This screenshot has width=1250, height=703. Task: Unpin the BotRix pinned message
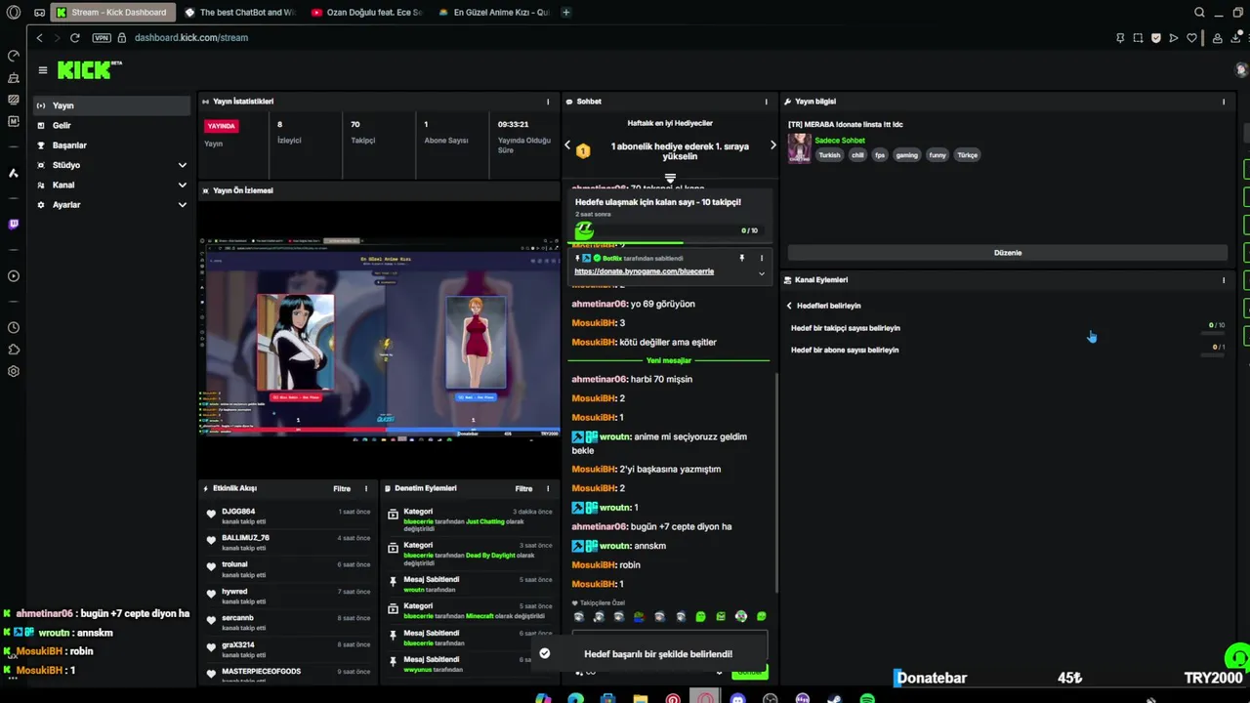[741, 258]
